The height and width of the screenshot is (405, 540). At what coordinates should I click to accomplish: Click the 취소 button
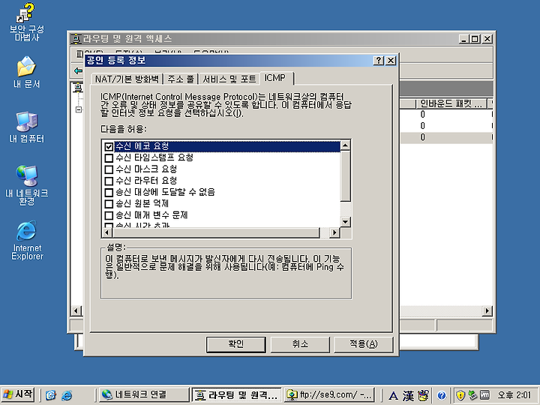coord(300,344)
